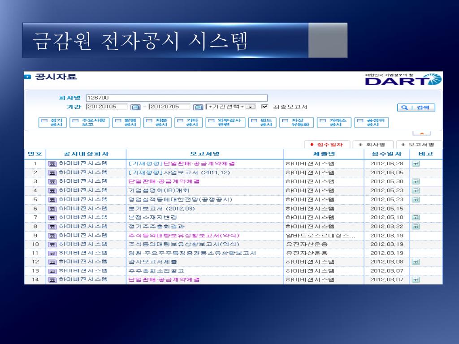Viewport: 459px width, 344px height.
Task: Click the company icon in row 4
Action: point(52,191)
